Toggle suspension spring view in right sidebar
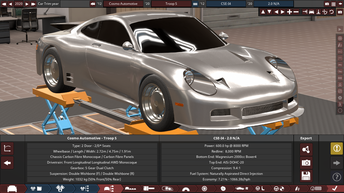Viewport: 344px width, 193px height. pos(340,45)
